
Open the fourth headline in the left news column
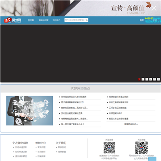tap(72, 113)
